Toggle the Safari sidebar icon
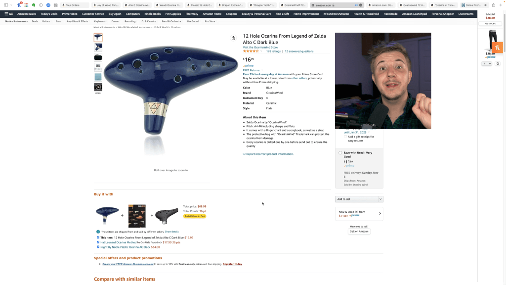Image resolution: width=506 pixels, height=285 pixels. 6,5
